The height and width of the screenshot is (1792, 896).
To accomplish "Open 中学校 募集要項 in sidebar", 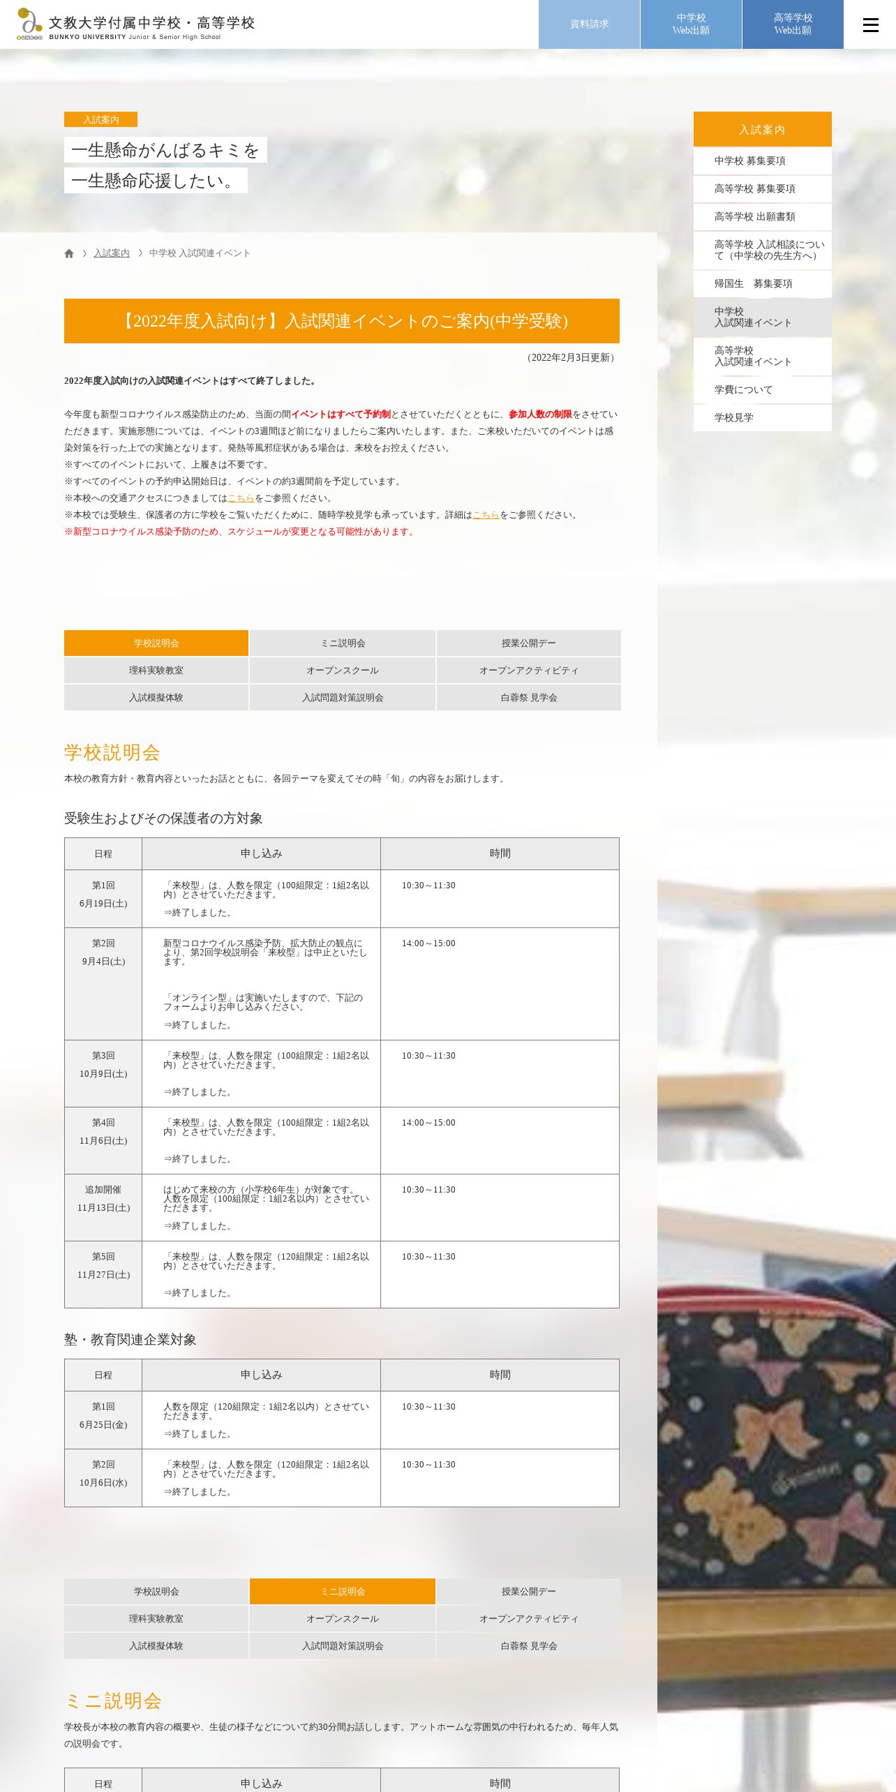I will pos(763,161).
